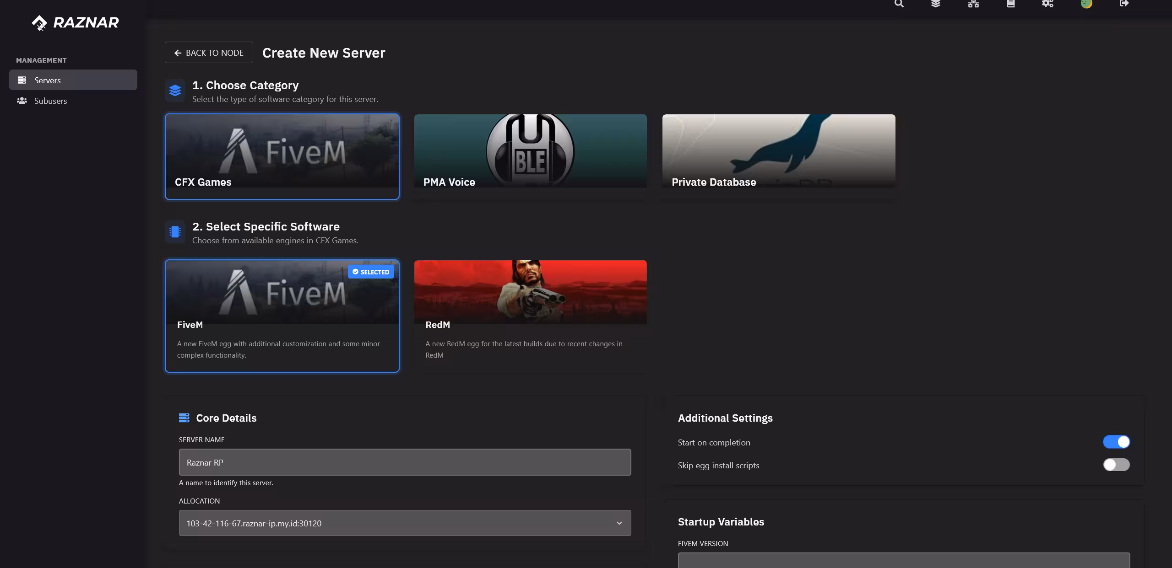Image resolution: width=1172 pixels, height=568 pixels.
Task: Click 'A name to identify this server.' hint
Action: tap(226, 482)
